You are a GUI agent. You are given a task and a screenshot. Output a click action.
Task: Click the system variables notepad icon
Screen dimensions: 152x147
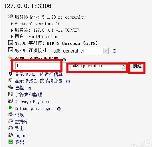[x=10, y=80]
